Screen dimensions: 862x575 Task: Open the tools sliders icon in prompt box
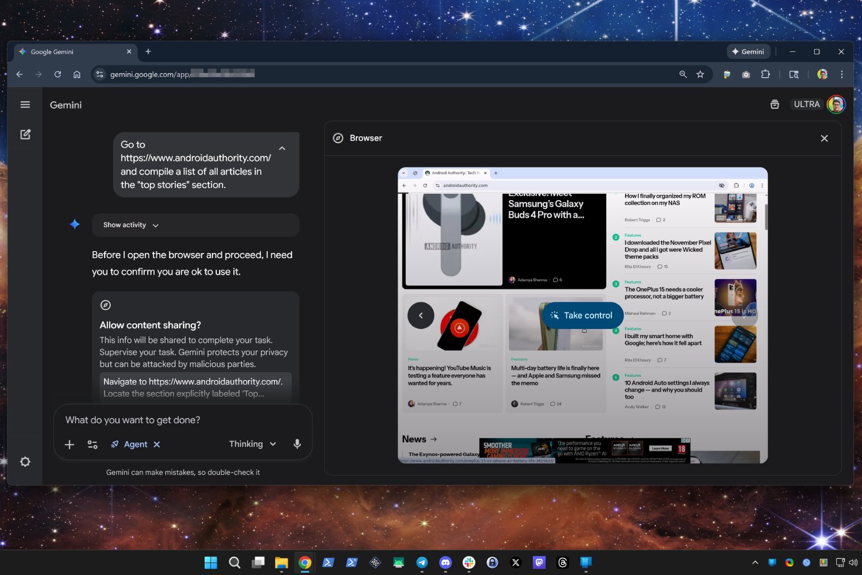click(93, 444)
